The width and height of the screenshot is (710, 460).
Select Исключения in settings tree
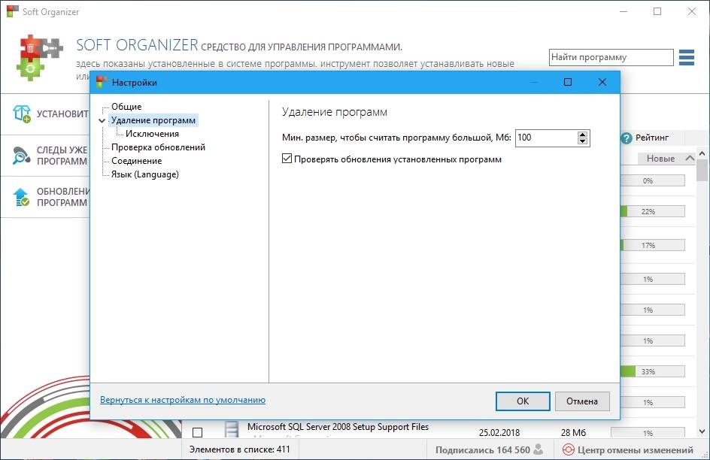click(152, 134)
